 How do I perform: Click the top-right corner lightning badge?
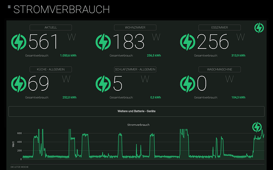pos(259,28)
